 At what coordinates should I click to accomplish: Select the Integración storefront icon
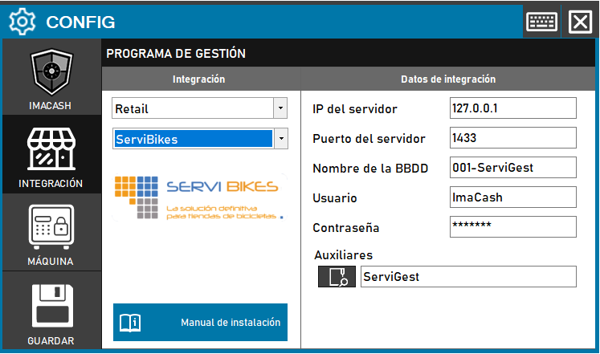pyautogui.click(x=51, y=150)
